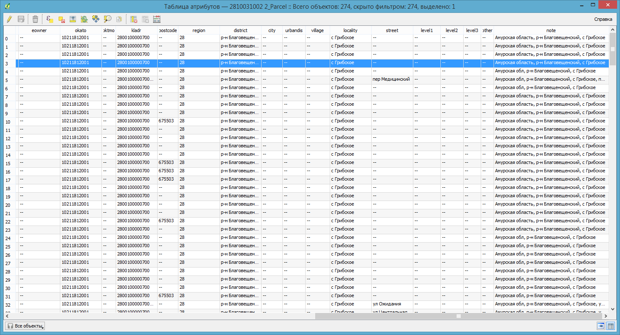
Task: Invert the current selection
Action: tap(84, 19)
